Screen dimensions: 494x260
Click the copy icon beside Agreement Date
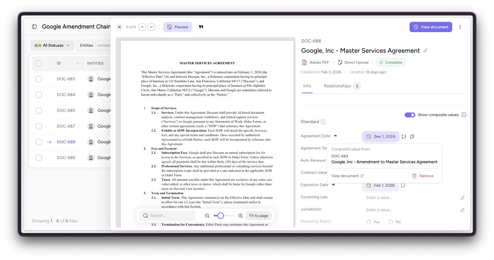point(412,137)
